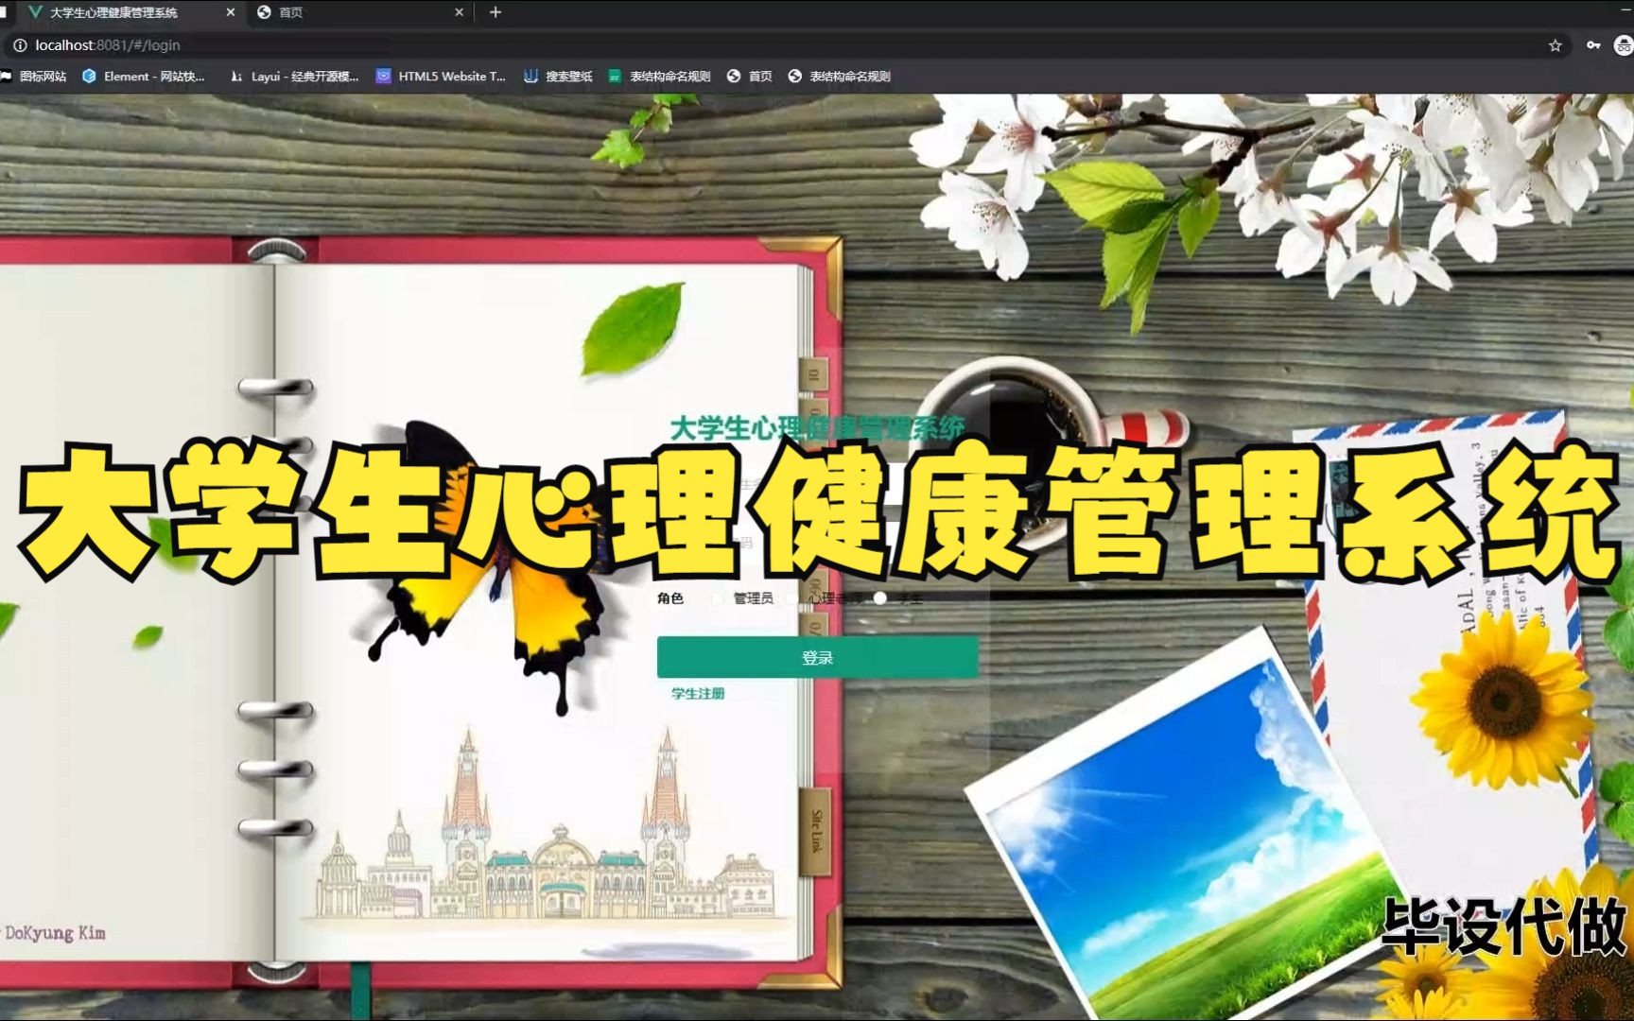Image resolution: width=1634 pixels, height=1021 pixels.
Task: Click the site info icon before localhost
Action: tap(20, 45)
